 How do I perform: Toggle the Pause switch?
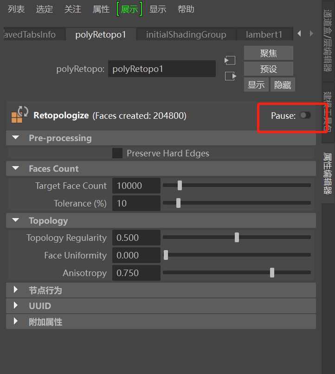pyautogui.click(x=305, y=116)
